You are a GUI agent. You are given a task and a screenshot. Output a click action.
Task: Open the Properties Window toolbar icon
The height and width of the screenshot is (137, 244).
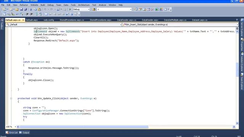[x=140, y=10]
